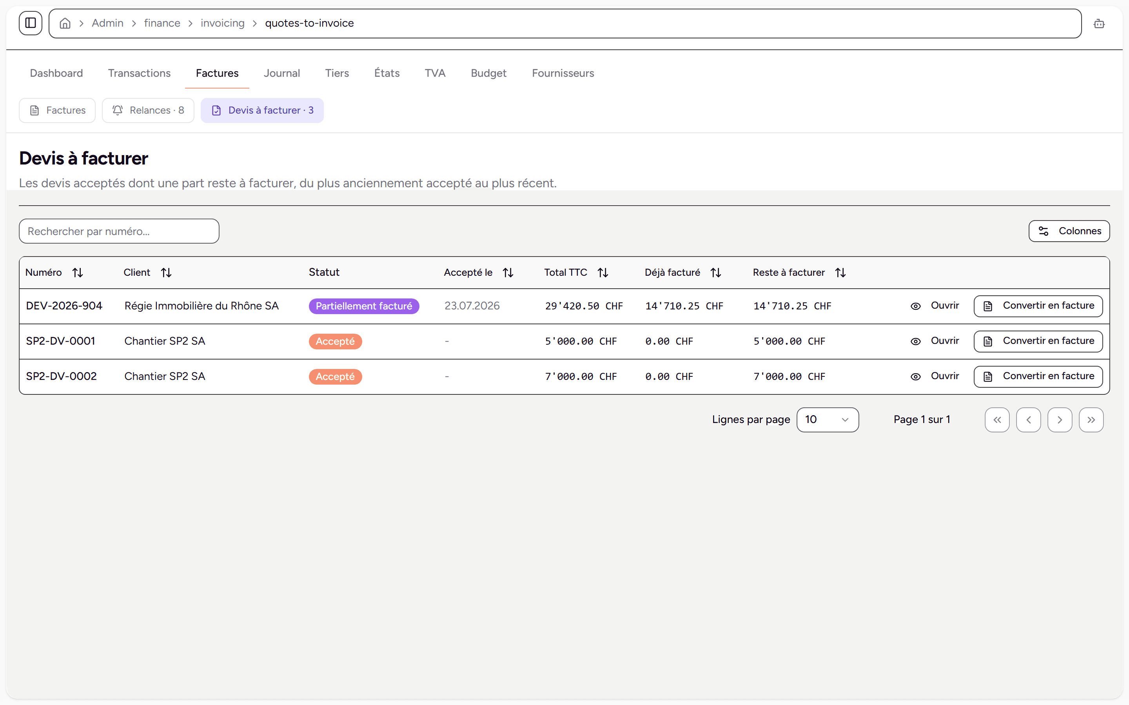Go to the home breadcrumb icon
This screenshot has width=1129, height=705.
click(65, 23)
